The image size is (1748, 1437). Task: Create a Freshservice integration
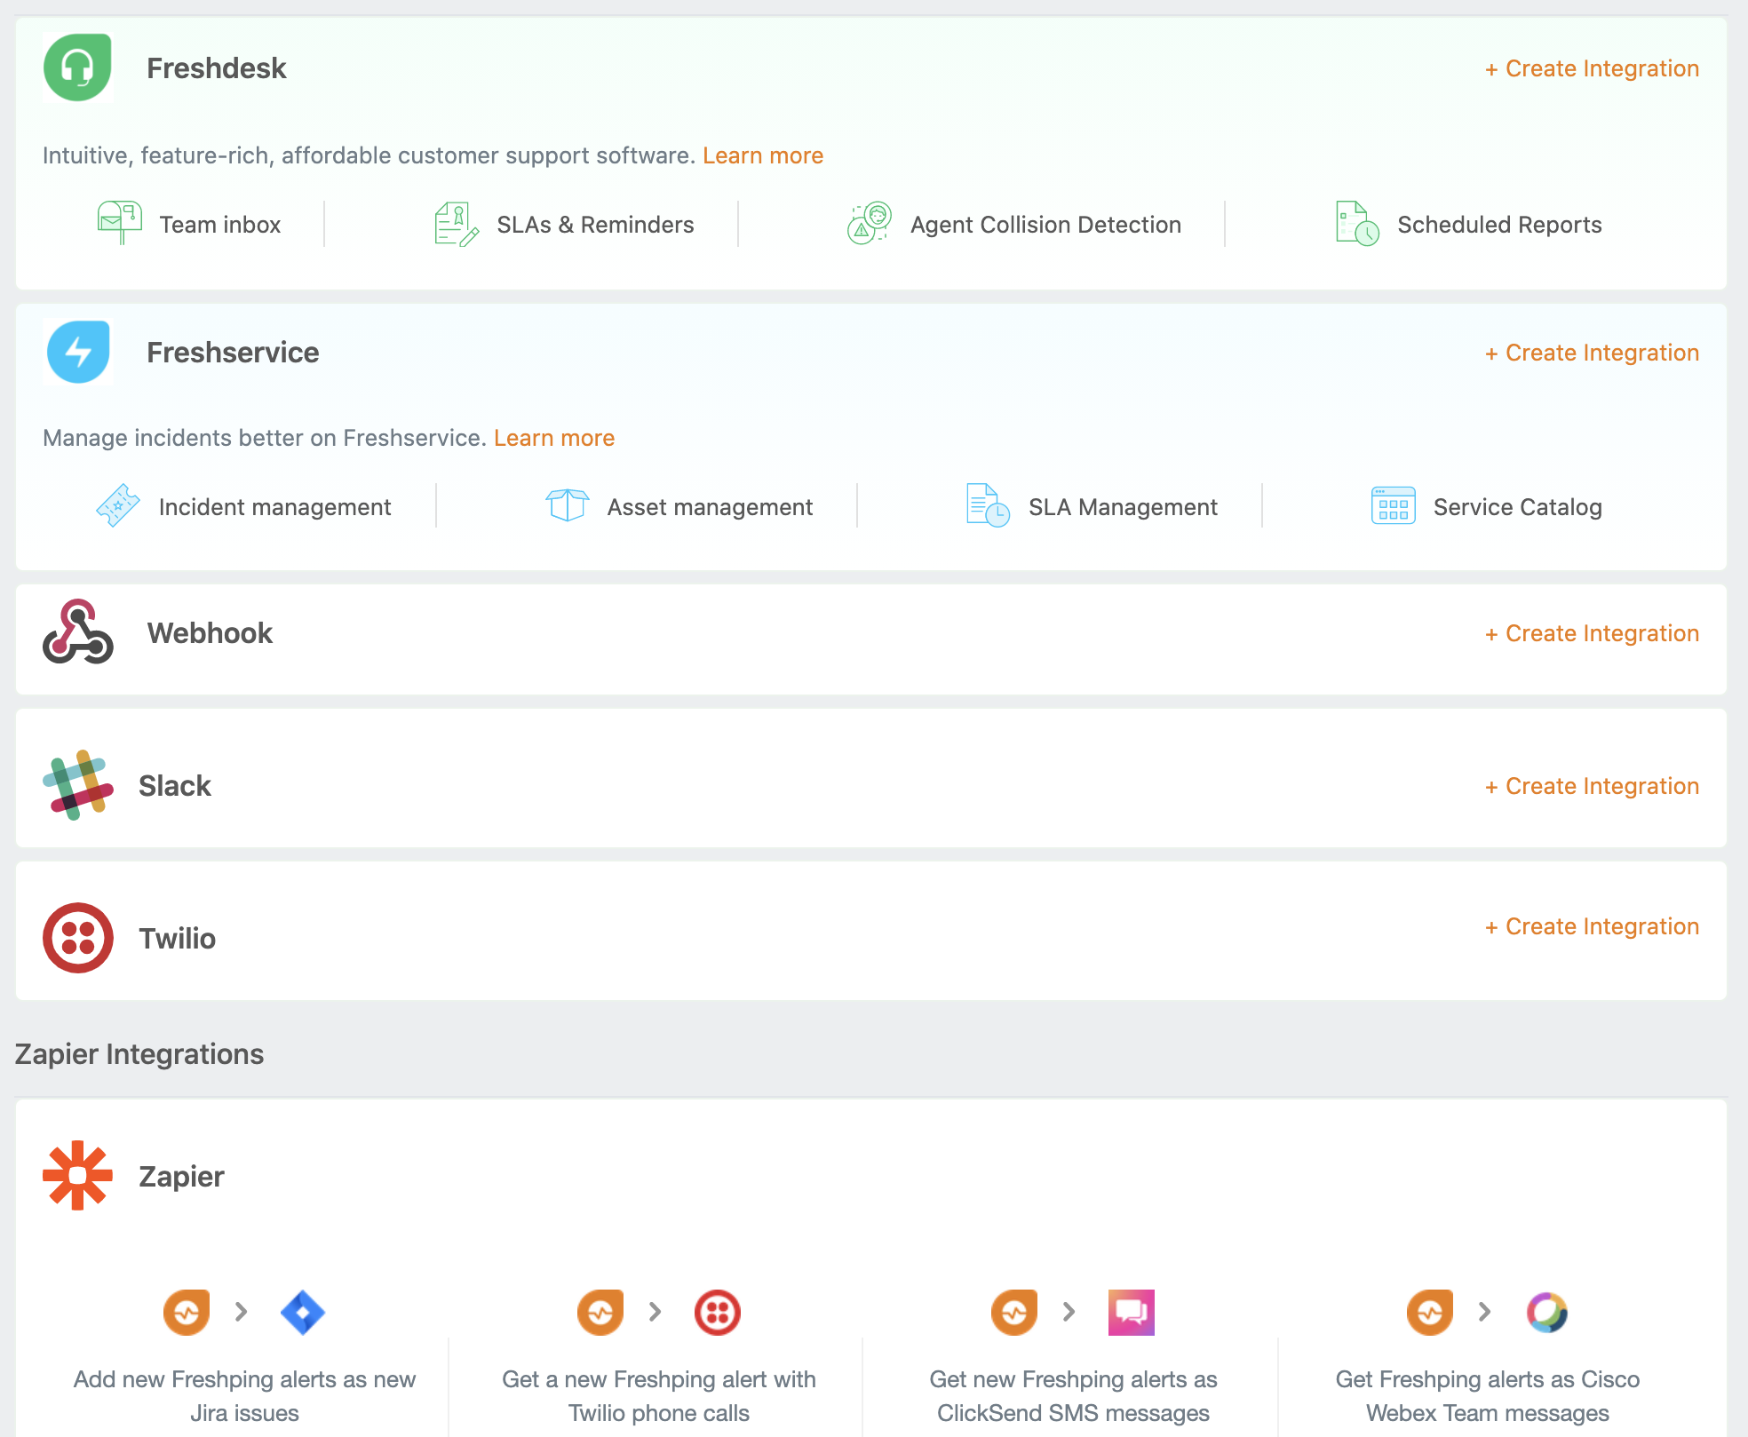pos(1592,353)
